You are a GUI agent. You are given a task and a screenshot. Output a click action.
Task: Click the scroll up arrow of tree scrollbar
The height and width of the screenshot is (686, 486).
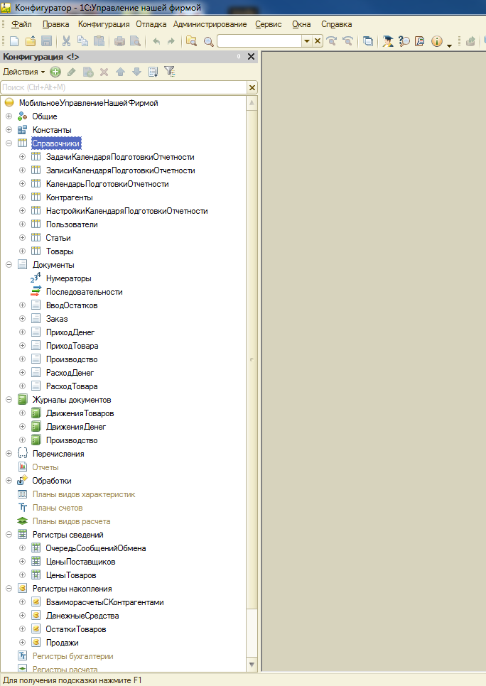tap(252, 103)
